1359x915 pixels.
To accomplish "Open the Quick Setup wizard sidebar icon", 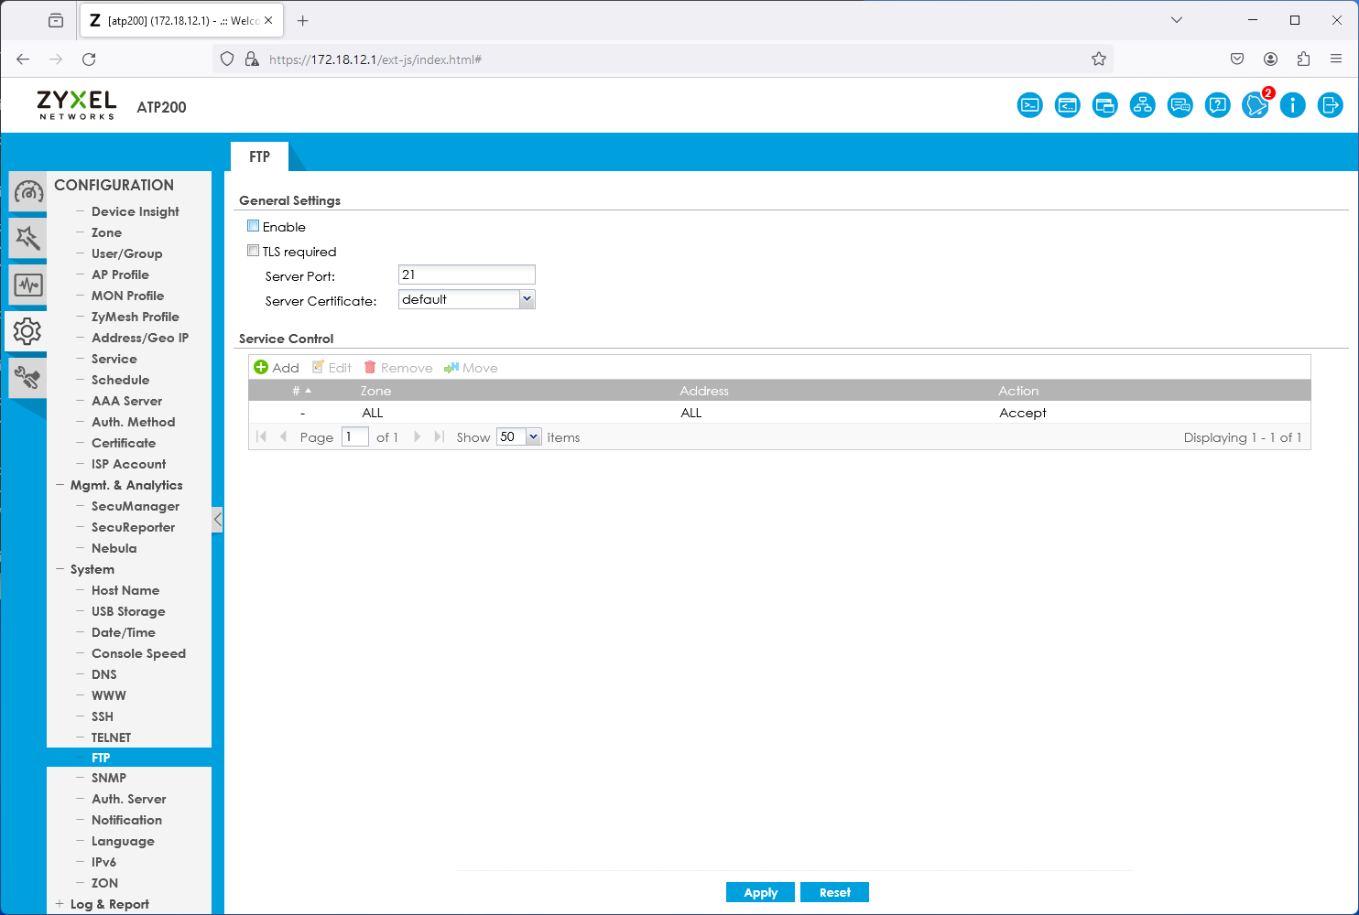I will click(x=28, y=238).
